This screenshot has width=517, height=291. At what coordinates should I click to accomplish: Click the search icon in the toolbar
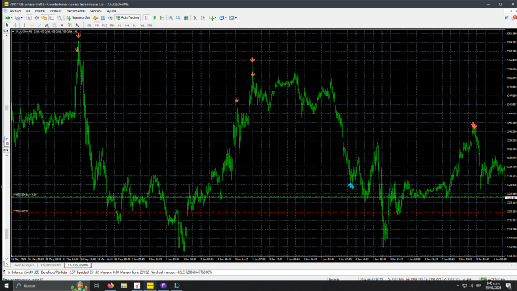[x=507, y=18]
